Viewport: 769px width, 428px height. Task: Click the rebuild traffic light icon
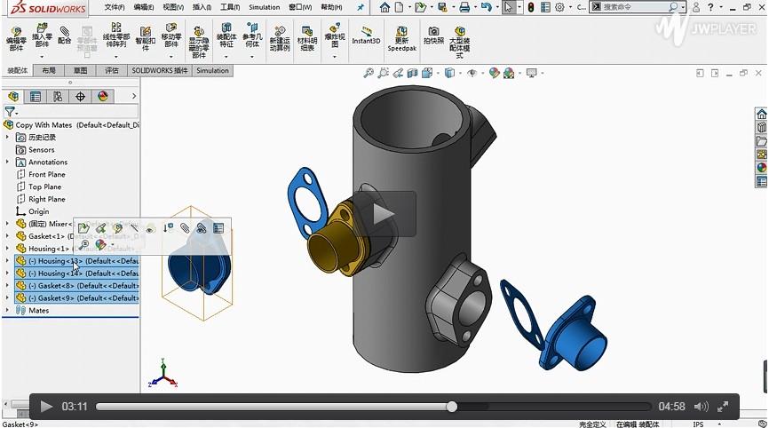click(x=531, y=7)
